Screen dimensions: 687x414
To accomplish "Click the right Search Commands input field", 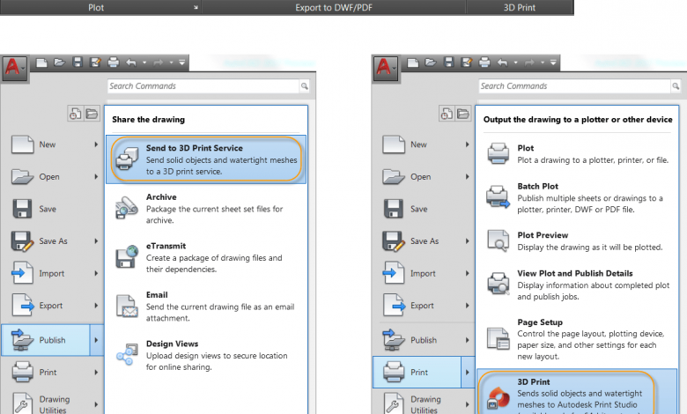I will (x=575, y=86).
